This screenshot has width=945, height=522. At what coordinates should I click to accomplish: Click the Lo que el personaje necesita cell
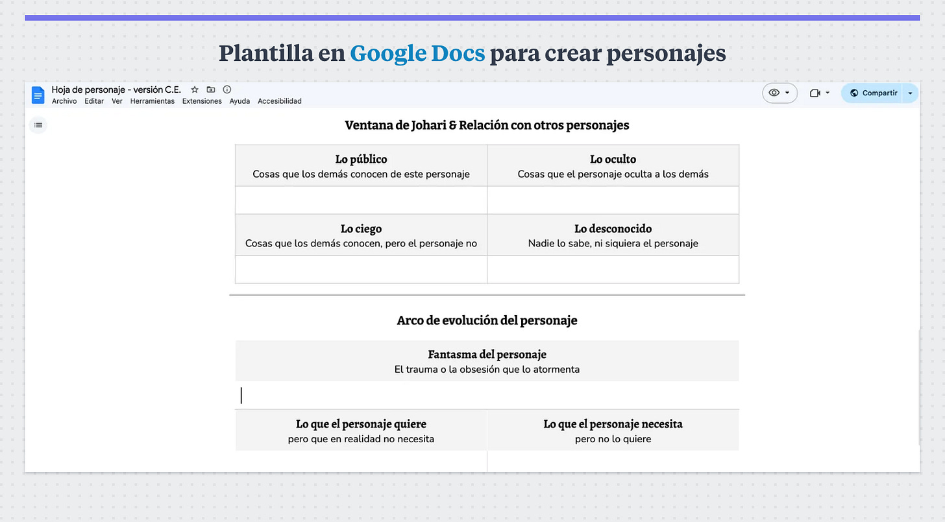click(x=613, y=431)
